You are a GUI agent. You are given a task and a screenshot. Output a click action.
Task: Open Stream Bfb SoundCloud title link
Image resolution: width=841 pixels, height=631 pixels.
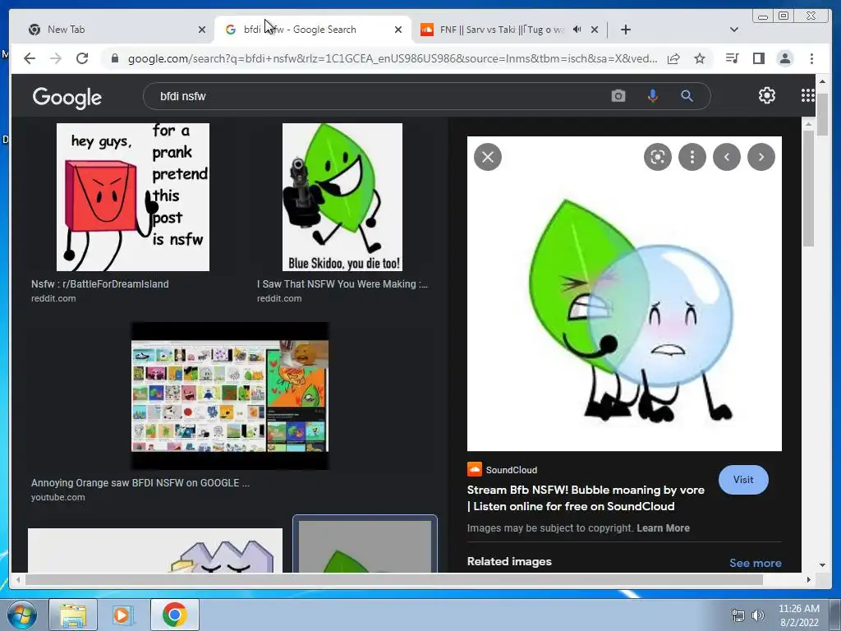pos(586,498)
